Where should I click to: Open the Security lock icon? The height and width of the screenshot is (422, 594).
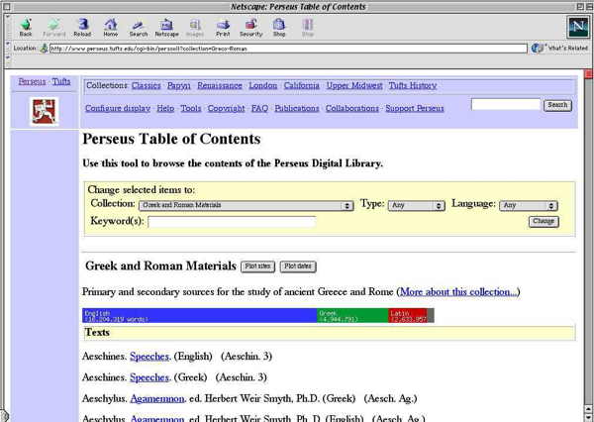250,27
